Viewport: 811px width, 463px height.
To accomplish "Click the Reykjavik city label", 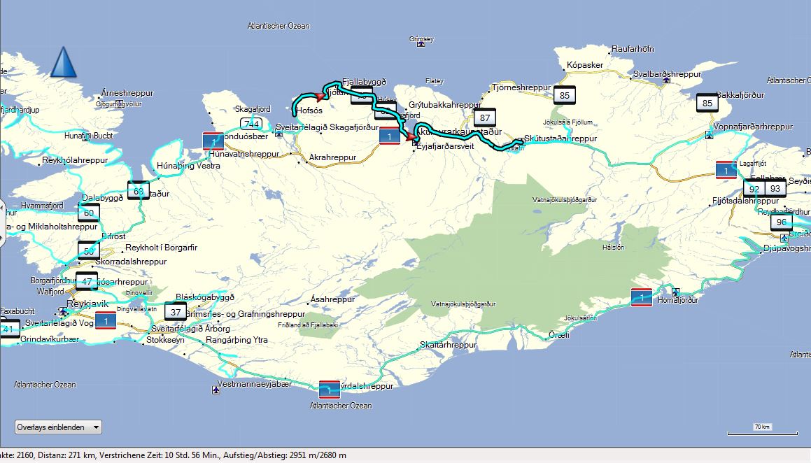I will coord(89,304).
